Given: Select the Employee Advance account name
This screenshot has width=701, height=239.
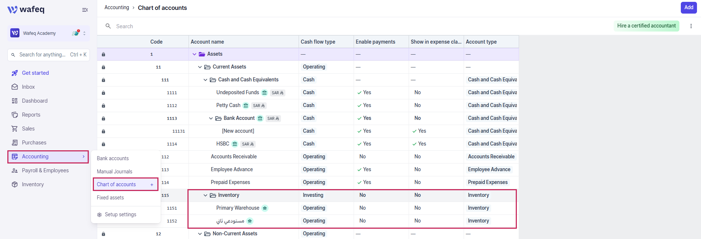Looking at the screenshot, I should 232,169.
